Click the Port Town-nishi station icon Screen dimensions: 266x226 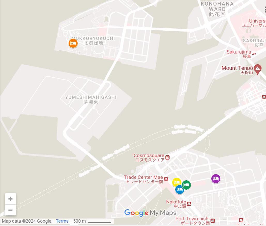213,221
